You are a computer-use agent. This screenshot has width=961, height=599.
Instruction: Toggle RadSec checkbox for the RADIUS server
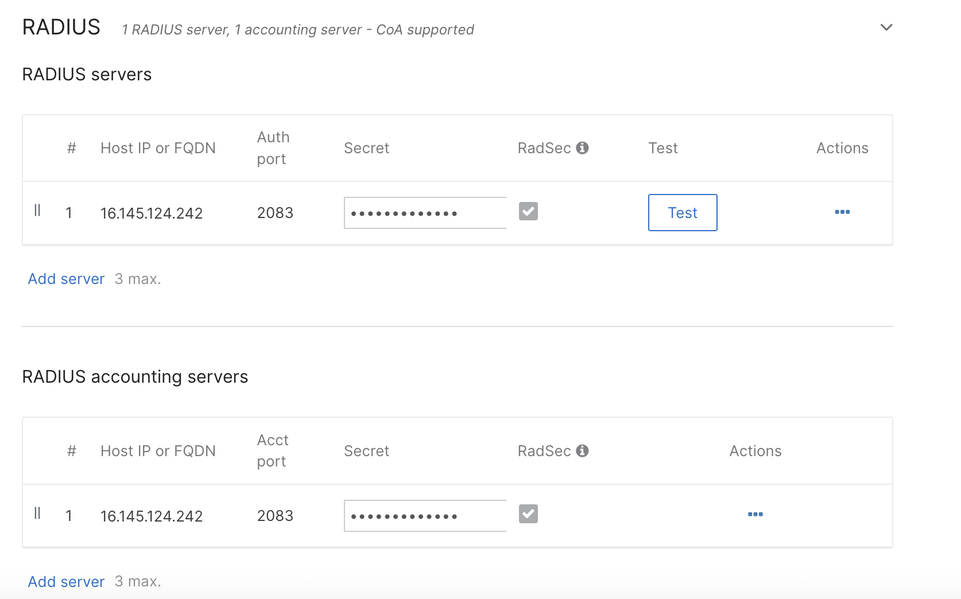tap(528, 211)
